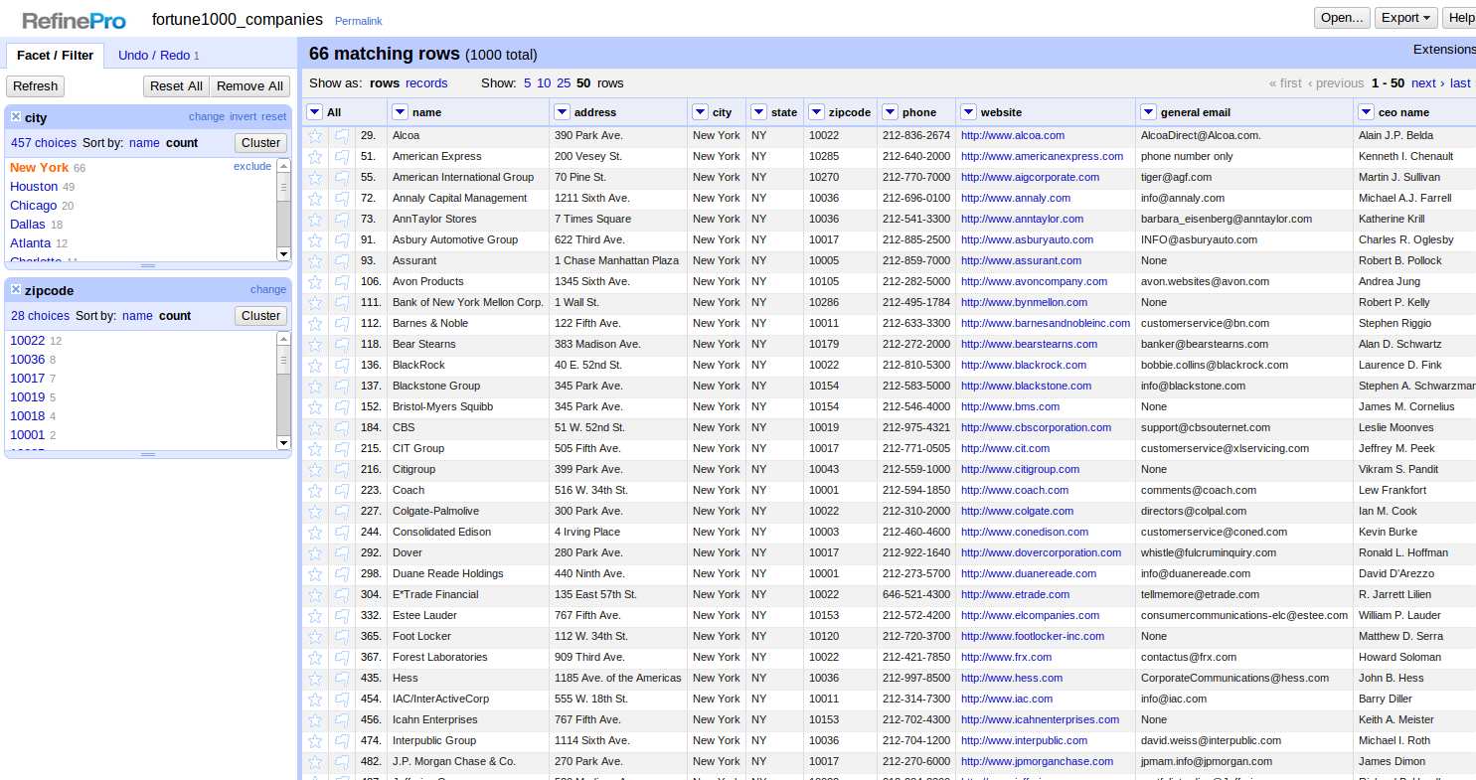Click Reset All facets button
1476x780 pixels.
coord(176,86)
